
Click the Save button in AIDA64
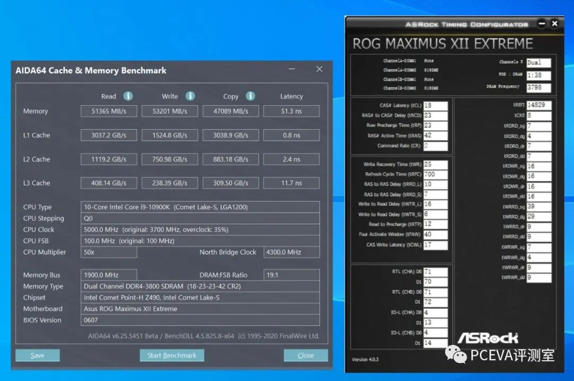37,355
